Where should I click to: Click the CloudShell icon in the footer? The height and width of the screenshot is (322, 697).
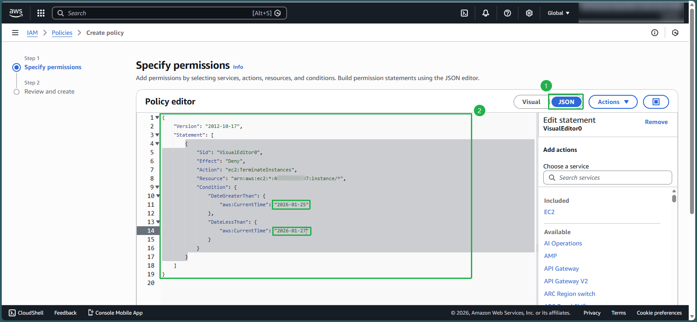[12, 313]
